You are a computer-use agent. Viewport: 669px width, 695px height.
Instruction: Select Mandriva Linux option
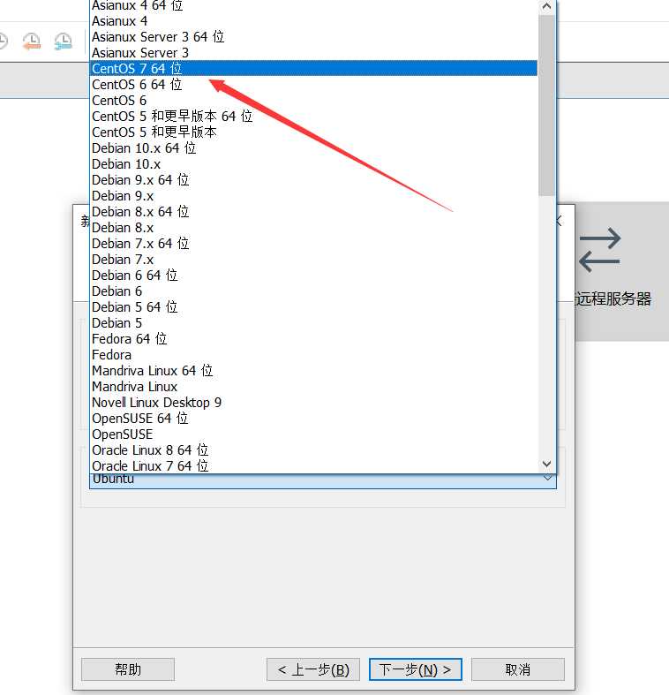point(314,387)
